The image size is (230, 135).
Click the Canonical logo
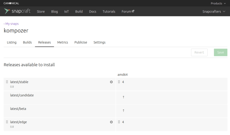[11, 3]
